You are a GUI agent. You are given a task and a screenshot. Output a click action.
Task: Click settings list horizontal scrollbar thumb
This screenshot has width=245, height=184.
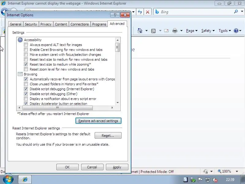(58, 108)
